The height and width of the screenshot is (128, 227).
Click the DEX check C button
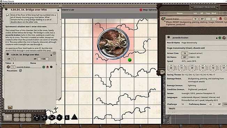[x=187, y=67]
